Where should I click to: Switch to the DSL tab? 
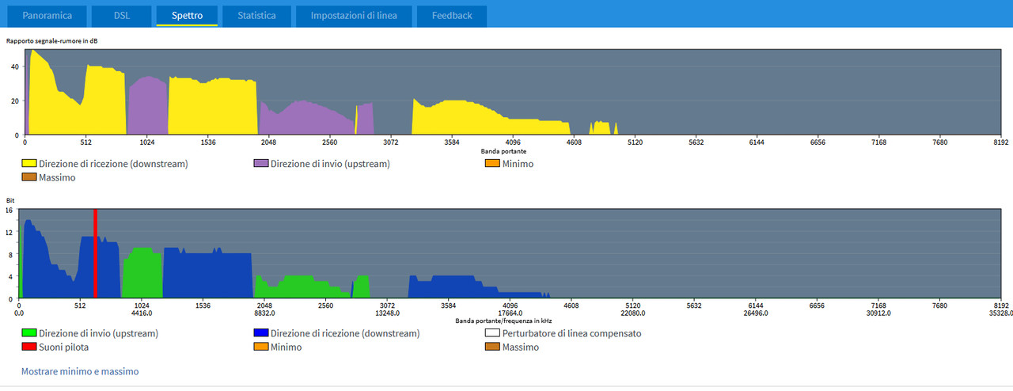pos(121,16)
